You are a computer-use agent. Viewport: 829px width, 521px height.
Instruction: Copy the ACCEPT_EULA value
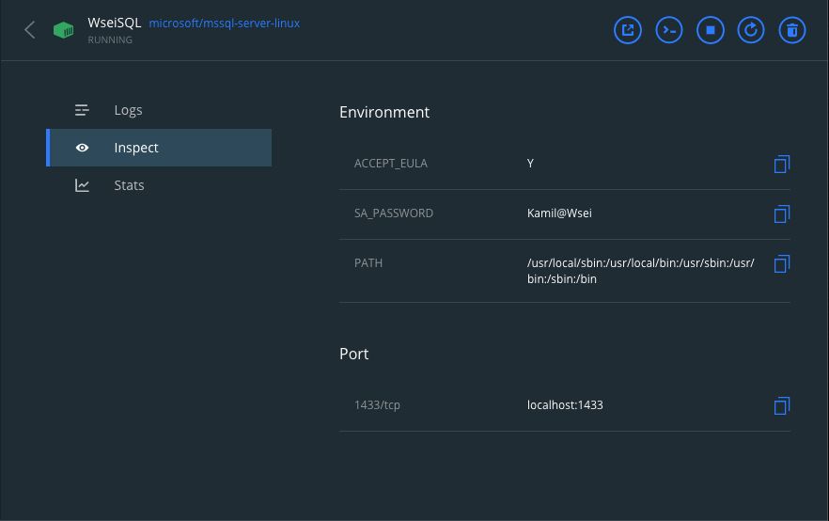click(781, 165)
